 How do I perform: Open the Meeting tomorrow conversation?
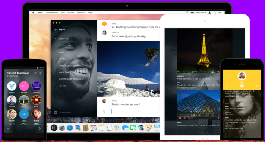click(x=70, y=65)
